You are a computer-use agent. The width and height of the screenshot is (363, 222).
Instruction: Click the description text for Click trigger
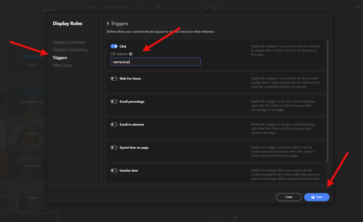285,50
